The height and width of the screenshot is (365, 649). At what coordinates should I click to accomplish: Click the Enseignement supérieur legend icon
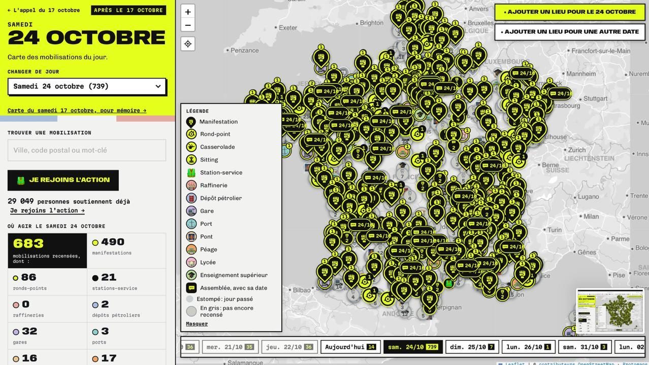pyautogui.click(x=191, y=275)
